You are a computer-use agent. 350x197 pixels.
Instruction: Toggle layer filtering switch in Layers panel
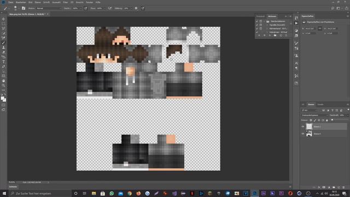[348, 110]
